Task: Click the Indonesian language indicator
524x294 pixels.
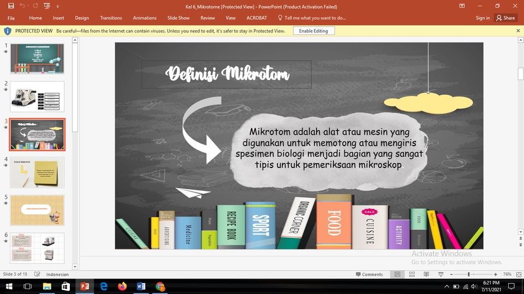Action: pos(57,274)
